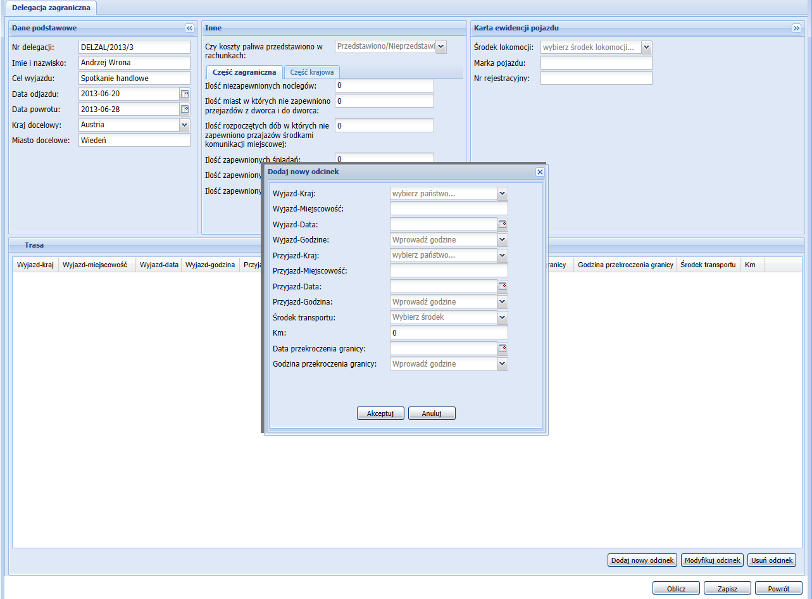Open the Wyjazd-Godzine time dropdown
The image size is (812, 599).
[503, 240]
